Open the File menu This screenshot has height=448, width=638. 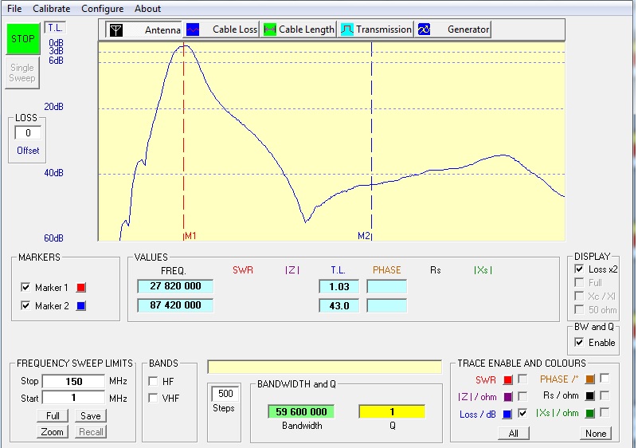[14, 9]
